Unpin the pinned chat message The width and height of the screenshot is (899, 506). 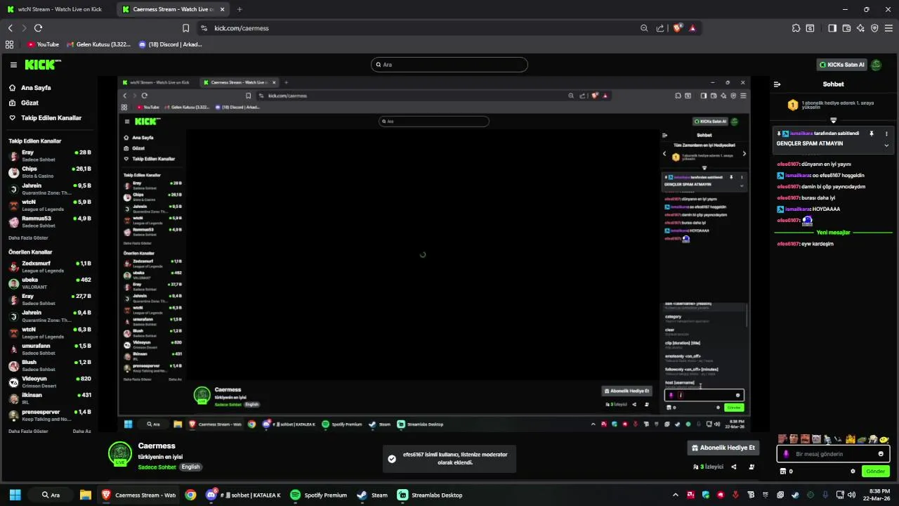point(871,134)
